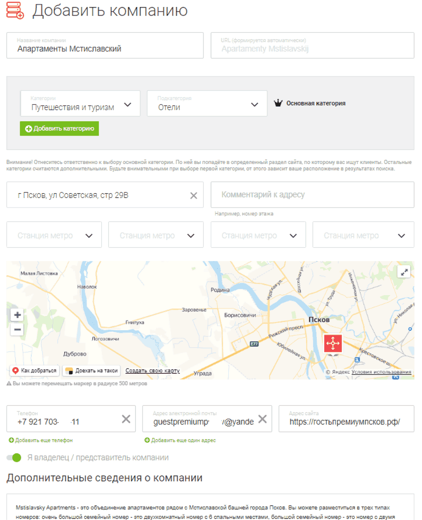Open the third Станция метро dropdown

point(258,235)
